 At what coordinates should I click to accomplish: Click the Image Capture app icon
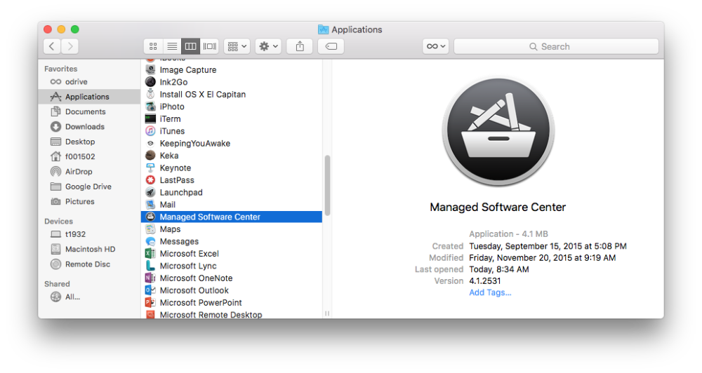pos(150,69)
